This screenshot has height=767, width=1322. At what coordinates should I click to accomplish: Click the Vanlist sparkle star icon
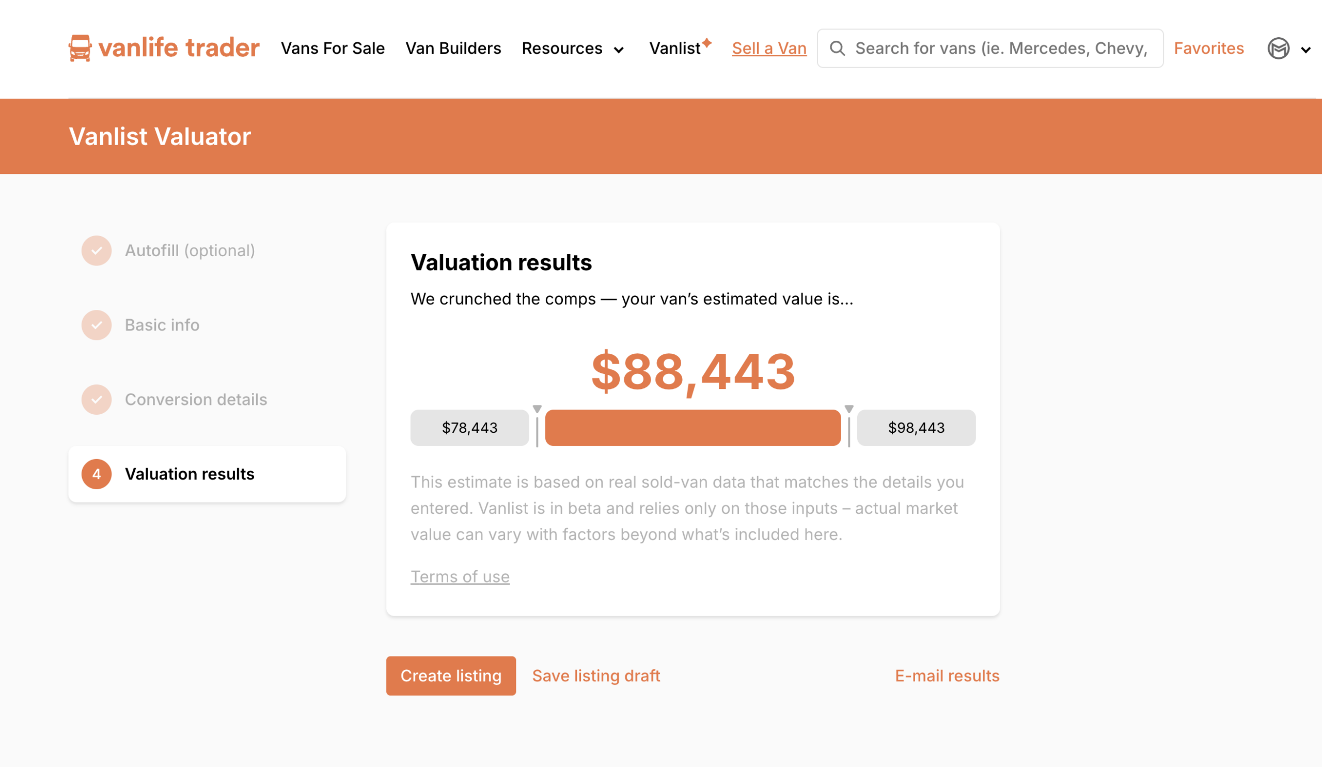tap(706, 42)
